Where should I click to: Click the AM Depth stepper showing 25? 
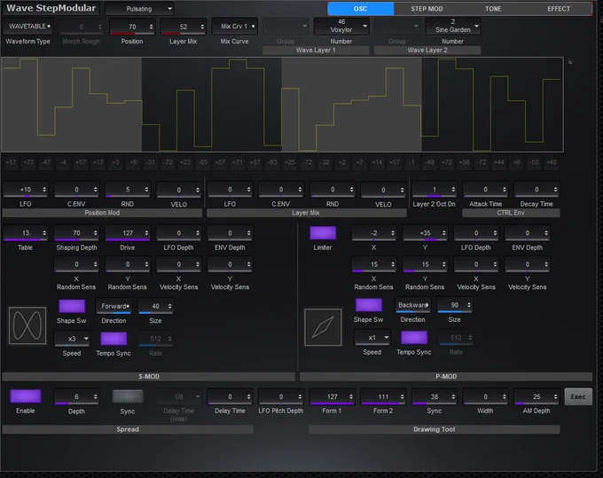coord(536,396)
